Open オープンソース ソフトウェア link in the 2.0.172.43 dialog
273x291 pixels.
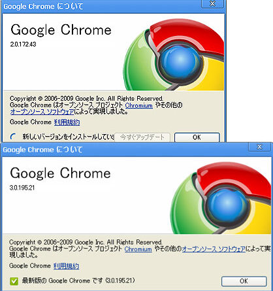42,112
